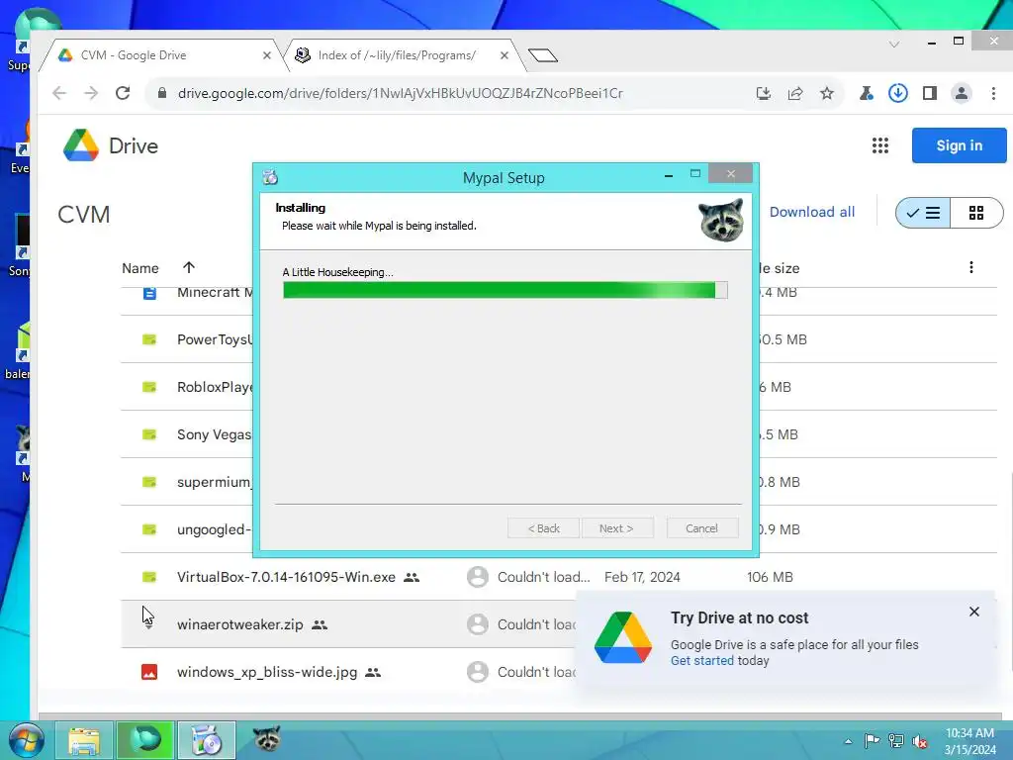Screen dimensions: 1013x760
Task: Switch to list layout view
Action: (x=923, y=213)
